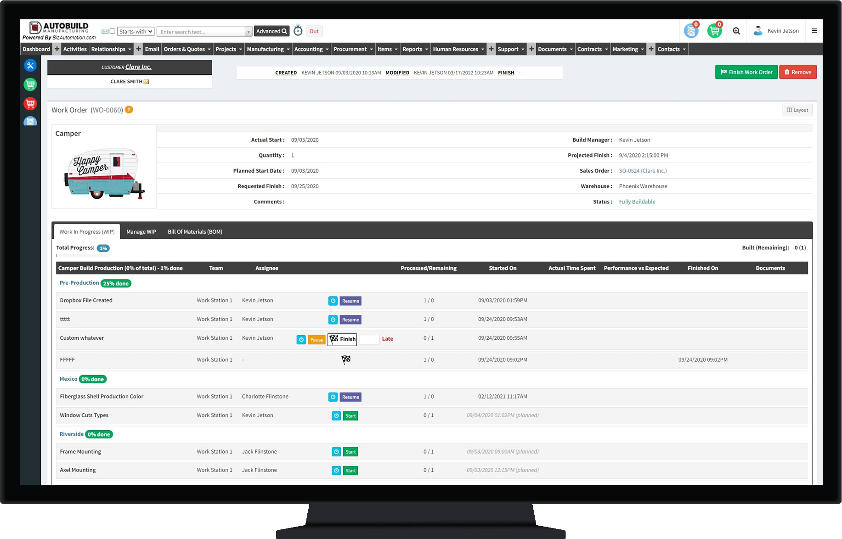842x539 pixels.
Task: Switch to the Manage WIP tab
Action: click(141, 232)
